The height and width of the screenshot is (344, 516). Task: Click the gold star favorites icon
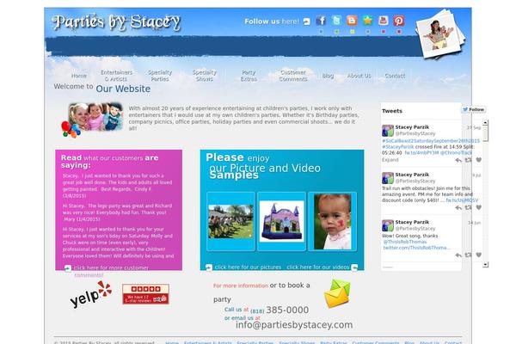(x=367, y=21)
